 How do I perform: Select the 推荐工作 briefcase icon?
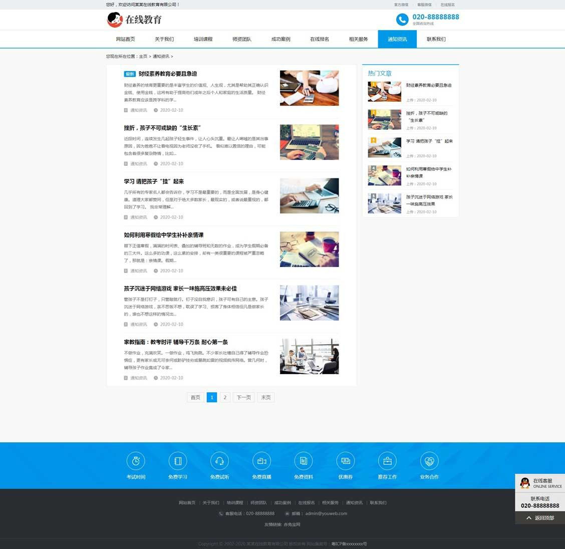pos(387,461)
